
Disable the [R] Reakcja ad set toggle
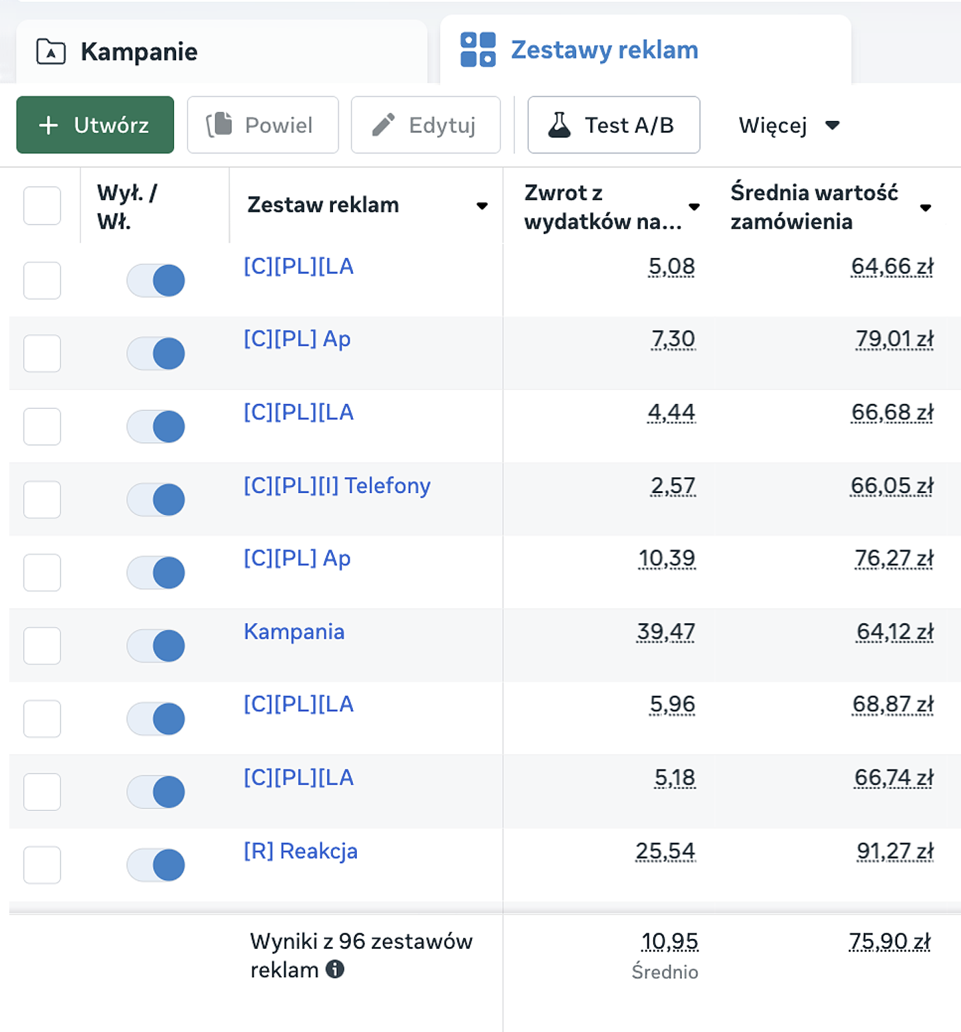(156, 865)
